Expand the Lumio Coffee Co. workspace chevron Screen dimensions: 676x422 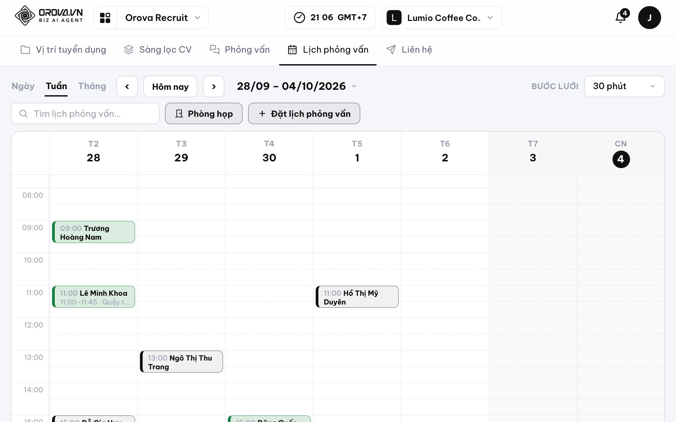click(x=490, y=18)
